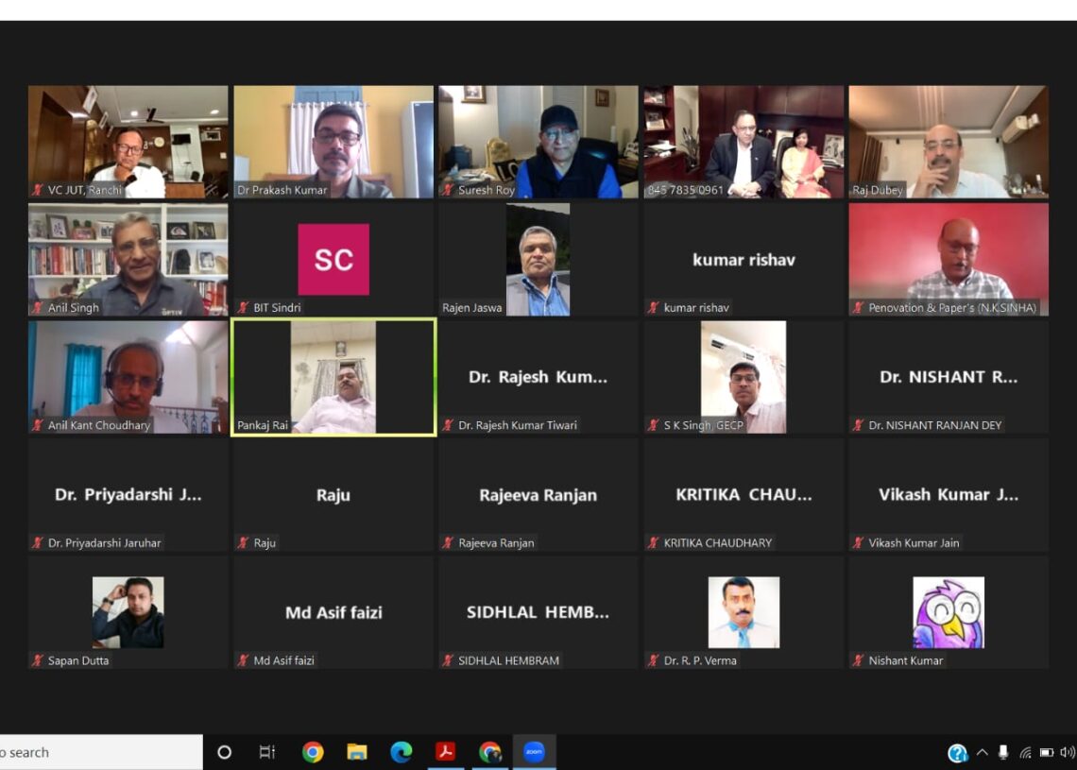The image size is (1077, 770).
Task: Launch Microsoft Edge from the taskbar
Action: pos(402,752)
